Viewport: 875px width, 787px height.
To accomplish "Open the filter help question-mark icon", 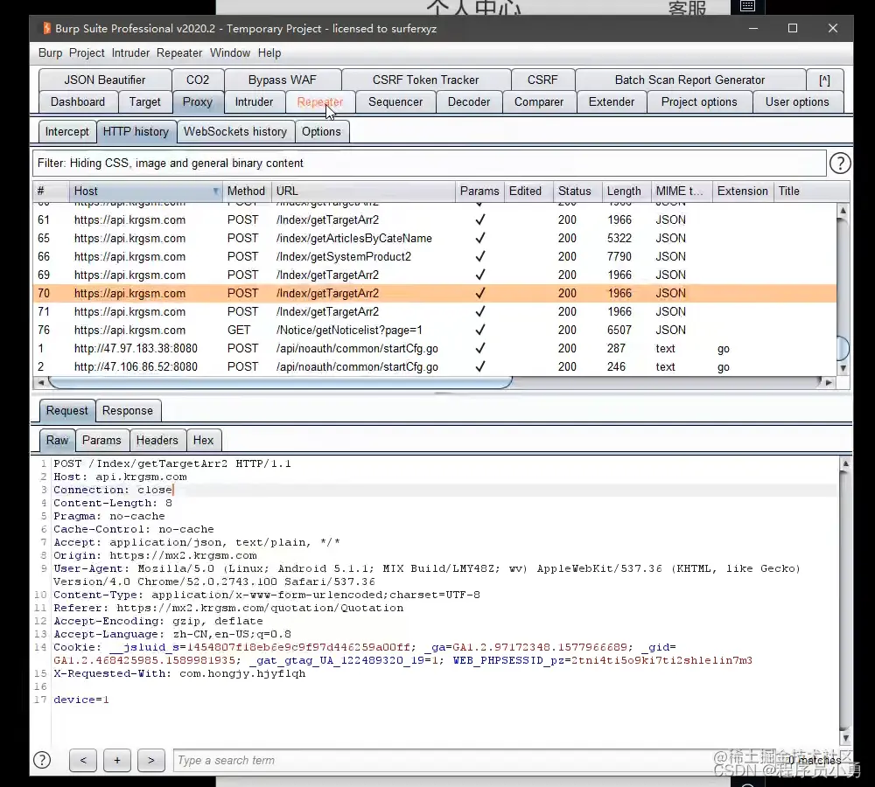I will pyautogui.click(x=840, y=164).
